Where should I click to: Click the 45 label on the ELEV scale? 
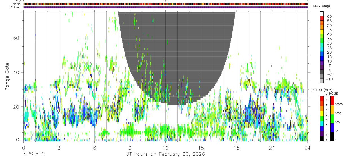329,30
